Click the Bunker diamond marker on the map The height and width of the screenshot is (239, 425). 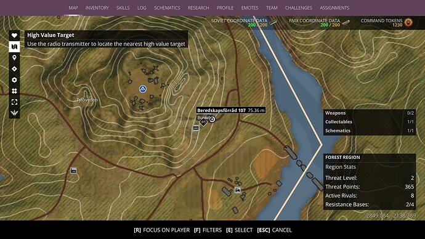pos(203,123)
